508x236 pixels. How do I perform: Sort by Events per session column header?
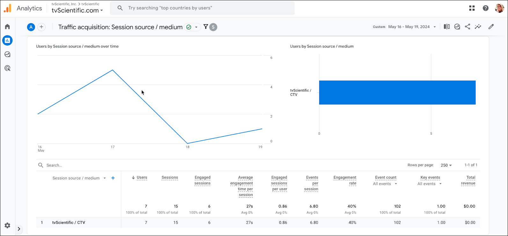tap(311, 183)
